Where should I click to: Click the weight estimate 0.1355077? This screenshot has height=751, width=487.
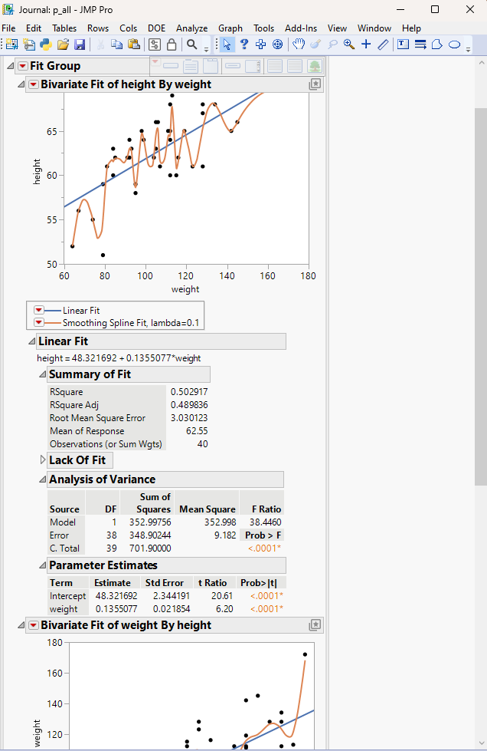(116, 609)
